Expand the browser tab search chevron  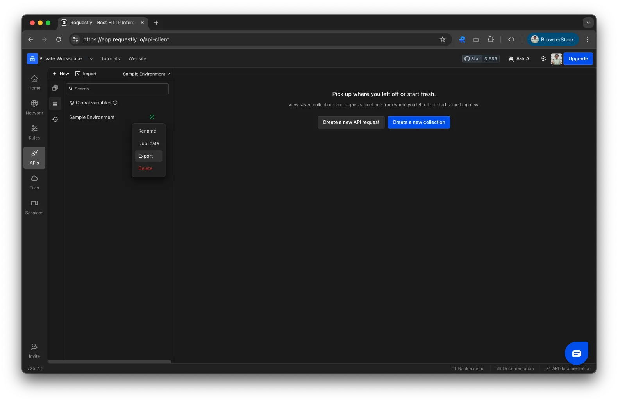click(x=588, y=23)
